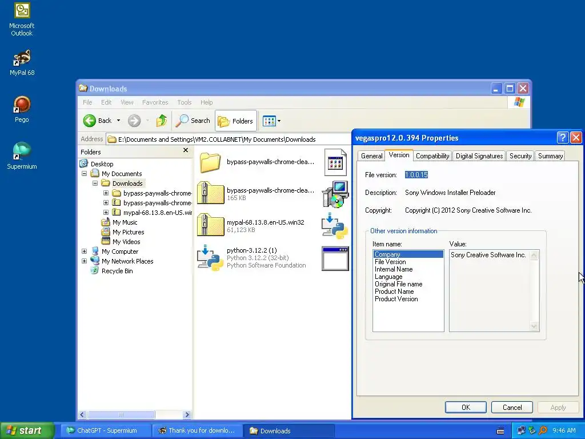585x439 pixels.
Task: Open the Windows Start menu
Action: (x=27, y=430)
